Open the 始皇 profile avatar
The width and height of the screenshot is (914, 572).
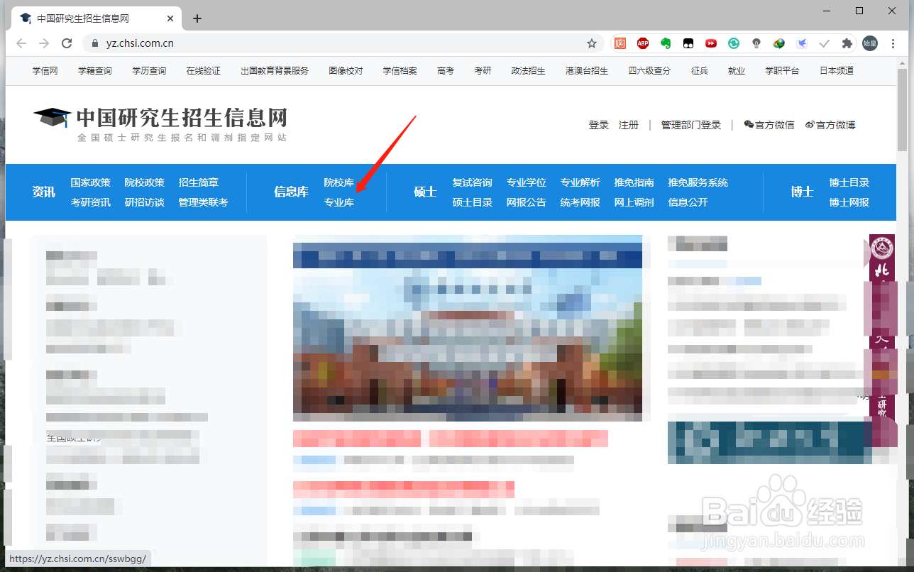click(870, 43)
